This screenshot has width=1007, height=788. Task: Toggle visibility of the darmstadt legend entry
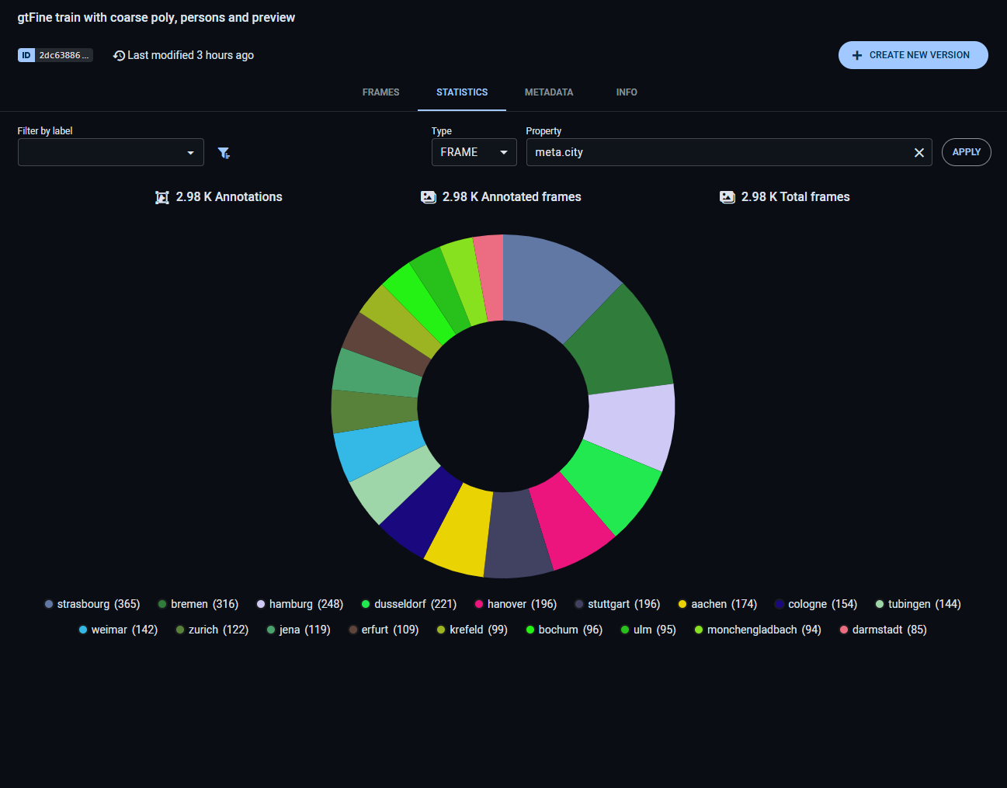[883, 630]
